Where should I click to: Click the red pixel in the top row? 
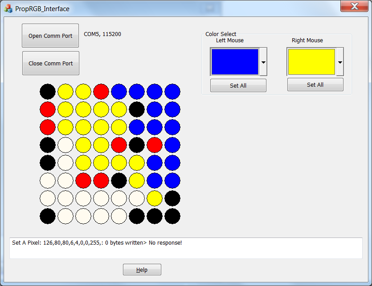[x=101, y=91]
